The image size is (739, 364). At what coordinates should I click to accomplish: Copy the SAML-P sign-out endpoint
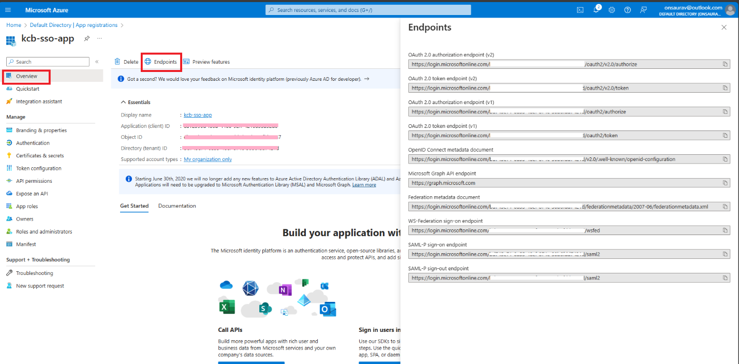(725, 278)
